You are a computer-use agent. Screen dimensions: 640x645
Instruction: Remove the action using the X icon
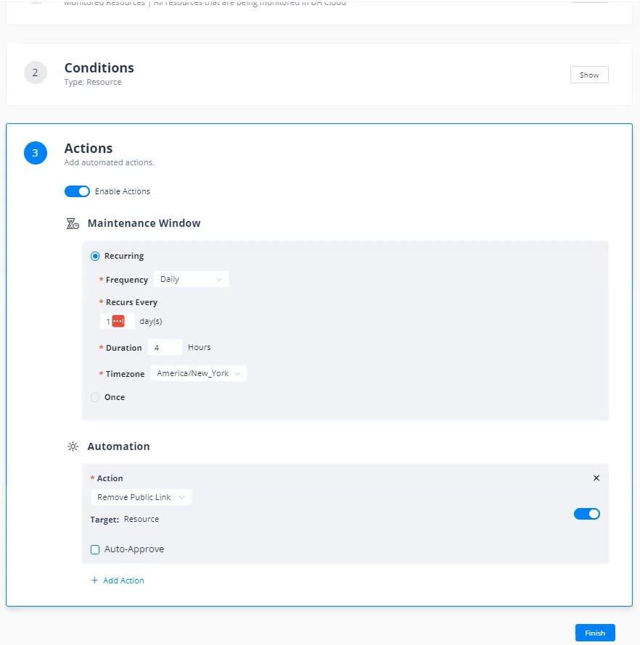tap(596, 478)
